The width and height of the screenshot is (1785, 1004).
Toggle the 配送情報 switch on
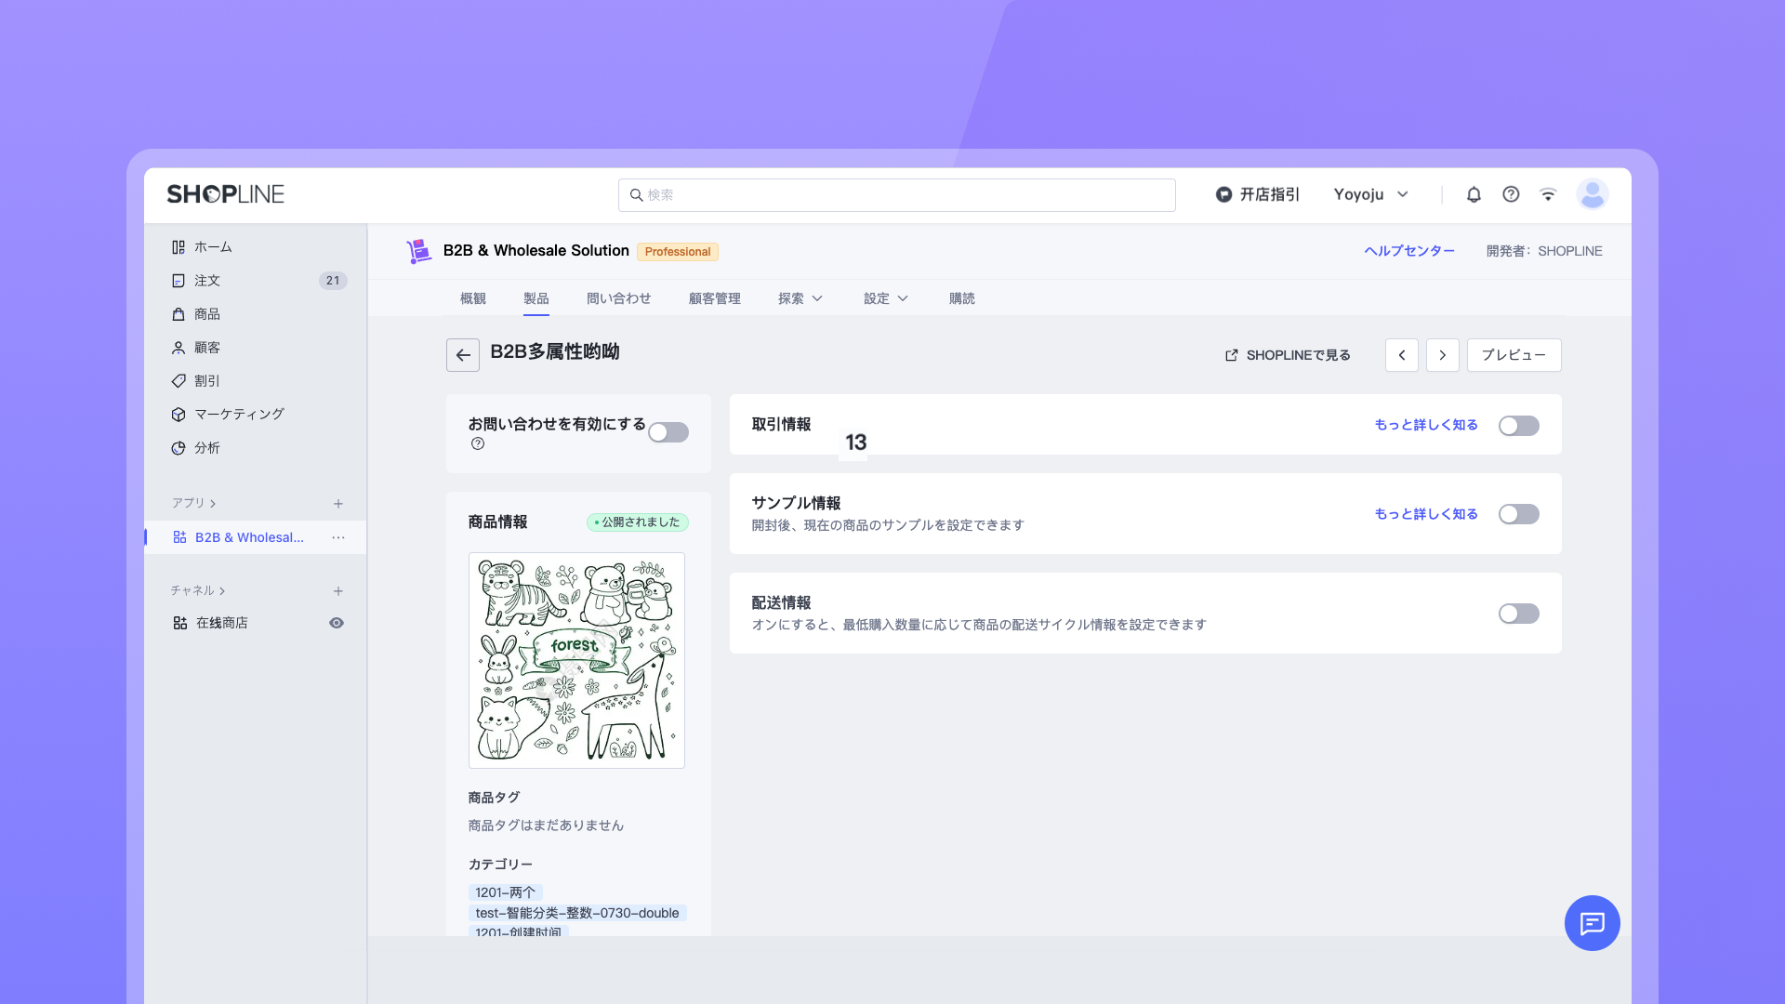pos(1518,614)
